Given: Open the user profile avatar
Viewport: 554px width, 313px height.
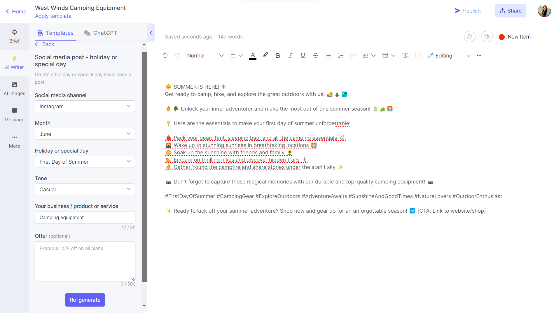Looking at the screenshot, I should (x=544, y=11).
